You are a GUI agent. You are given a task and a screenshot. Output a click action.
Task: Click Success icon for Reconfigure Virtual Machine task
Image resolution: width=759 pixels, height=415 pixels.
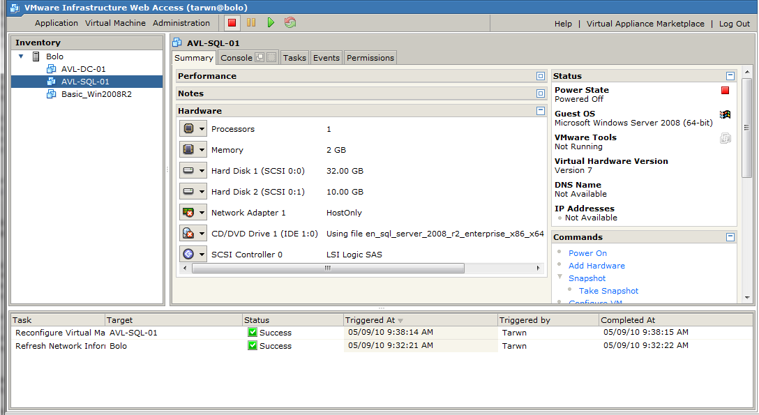[253, 332]
